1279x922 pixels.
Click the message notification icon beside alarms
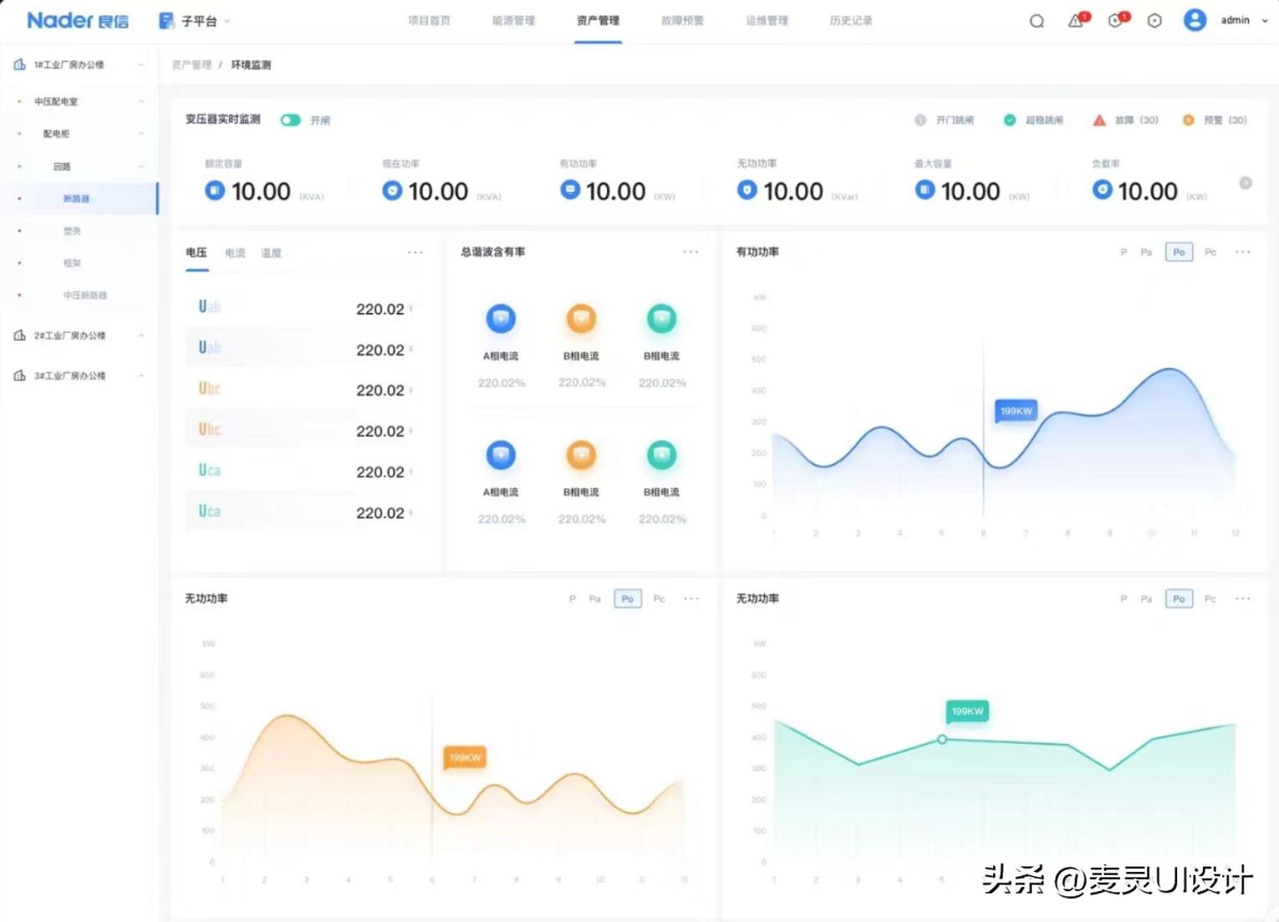(1114, 20)
